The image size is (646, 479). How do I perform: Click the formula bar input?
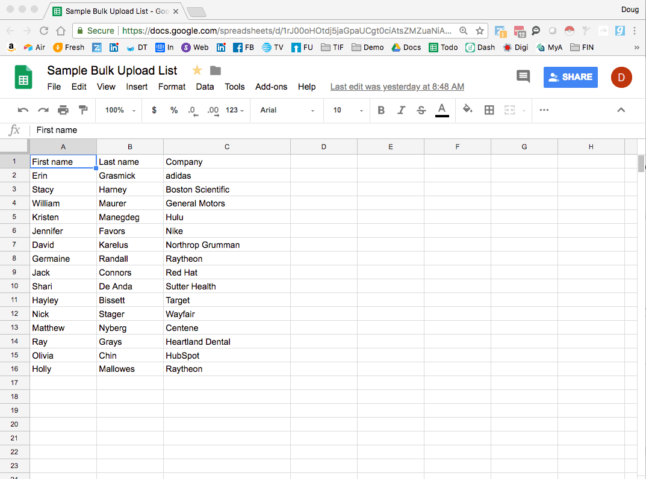click(x=338, y=130)
